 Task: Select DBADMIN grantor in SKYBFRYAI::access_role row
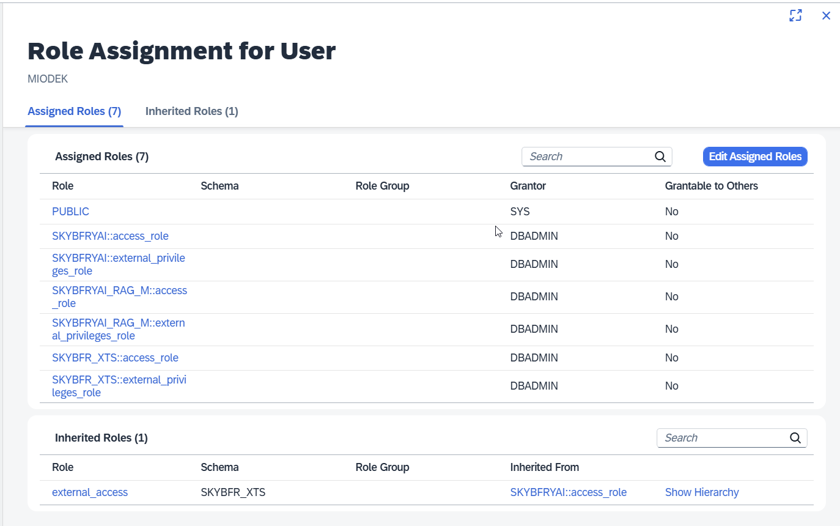[x=534, y=236]
